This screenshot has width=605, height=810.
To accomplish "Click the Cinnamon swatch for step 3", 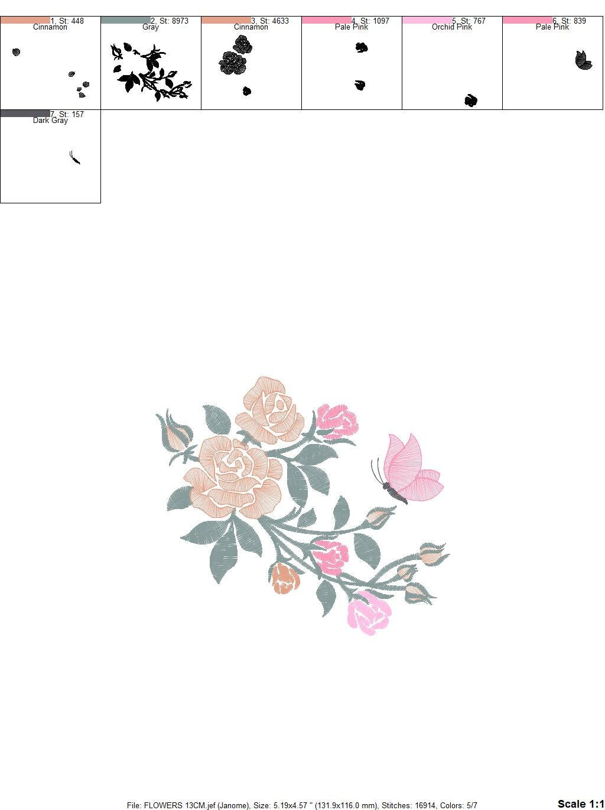I will point(226,20).
